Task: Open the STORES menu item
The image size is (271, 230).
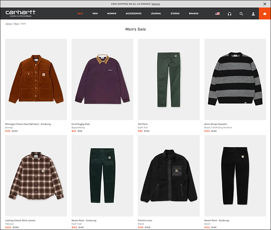Action: 175,13
